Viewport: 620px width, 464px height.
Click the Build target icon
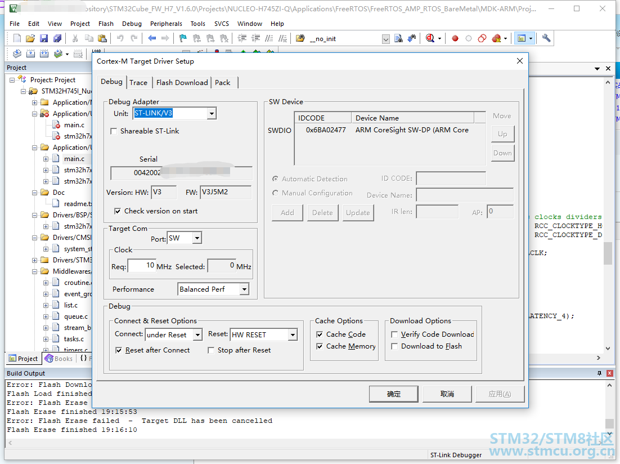tap(30, 53)
